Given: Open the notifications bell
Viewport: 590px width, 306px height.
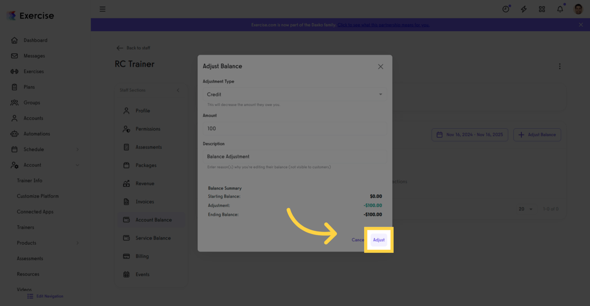Looking at the screenshot, I should click(x=560, y=9).
